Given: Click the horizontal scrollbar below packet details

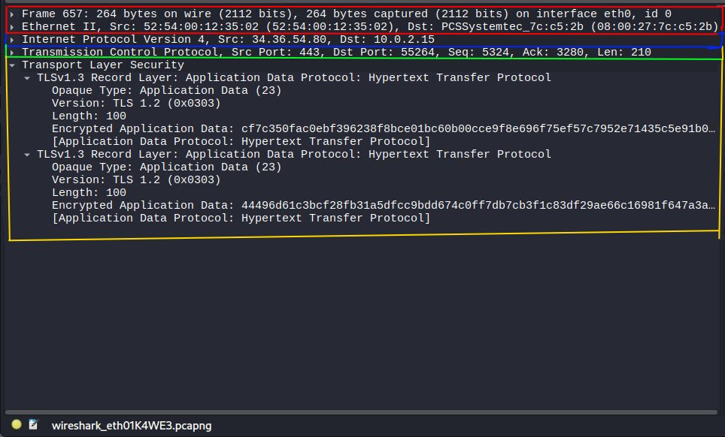Looking at the screenshot, I should pos(361,412).
